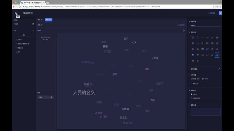Uncheck the 3D模式 checkbox
234x131 pixels.
191,94
